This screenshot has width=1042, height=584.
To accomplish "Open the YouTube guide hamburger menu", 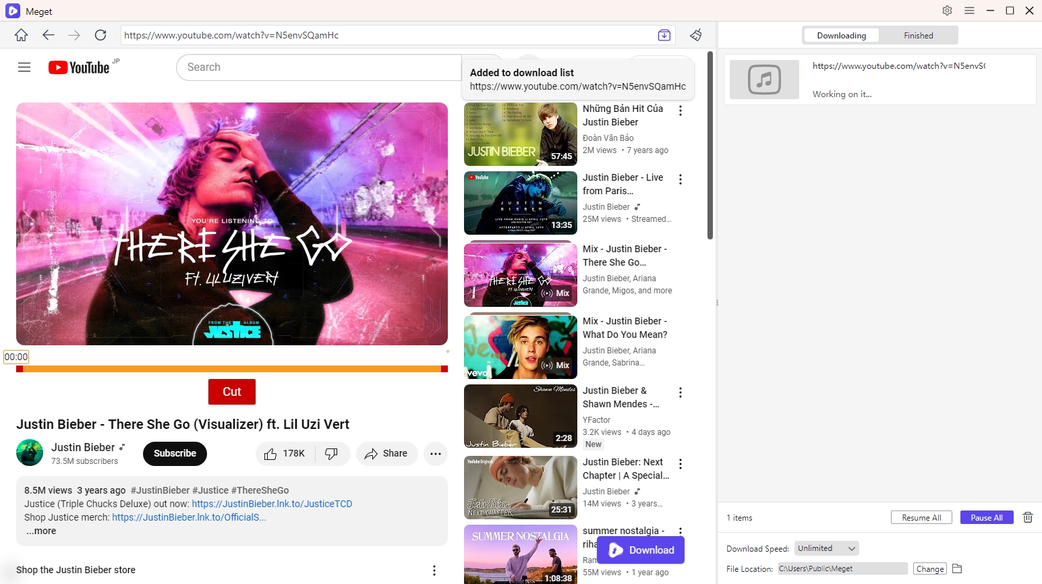I will tap(24, 67).
